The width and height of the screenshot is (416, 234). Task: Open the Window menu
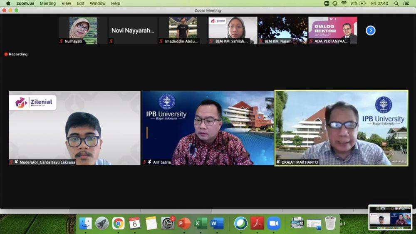point(98,3)
